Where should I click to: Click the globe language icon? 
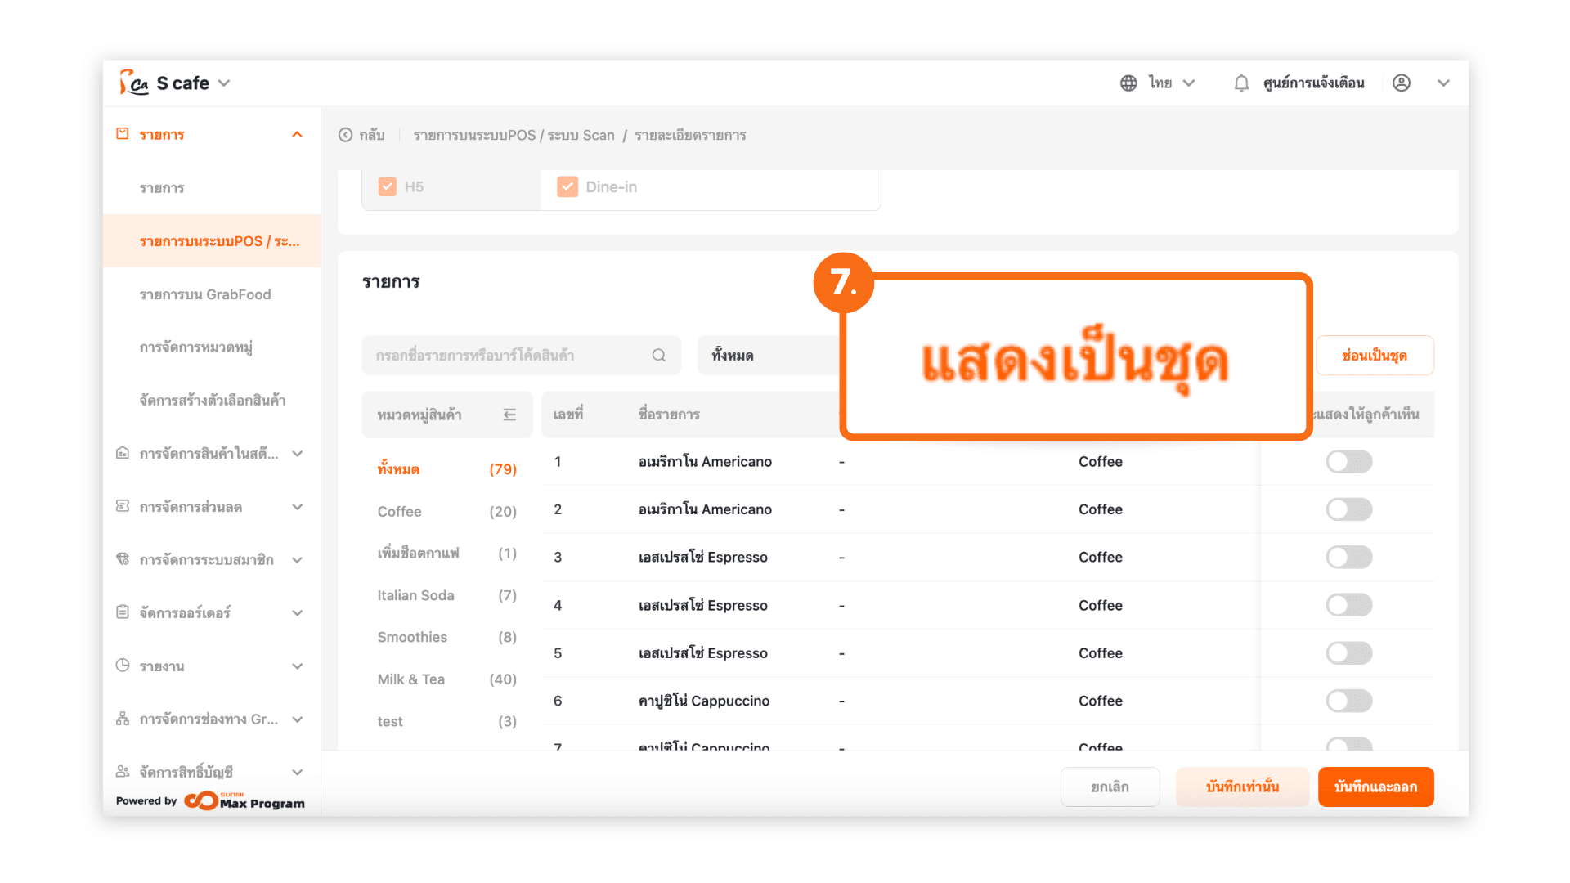pos(1128,83)
